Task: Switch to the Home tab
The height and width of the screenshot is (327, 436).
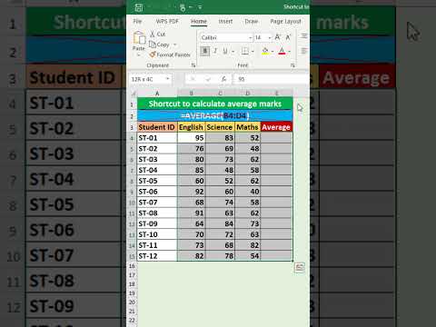Action: [199, 21]
